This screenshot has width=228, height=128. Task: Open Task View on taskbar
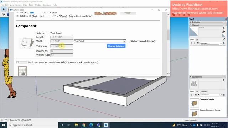69,125
